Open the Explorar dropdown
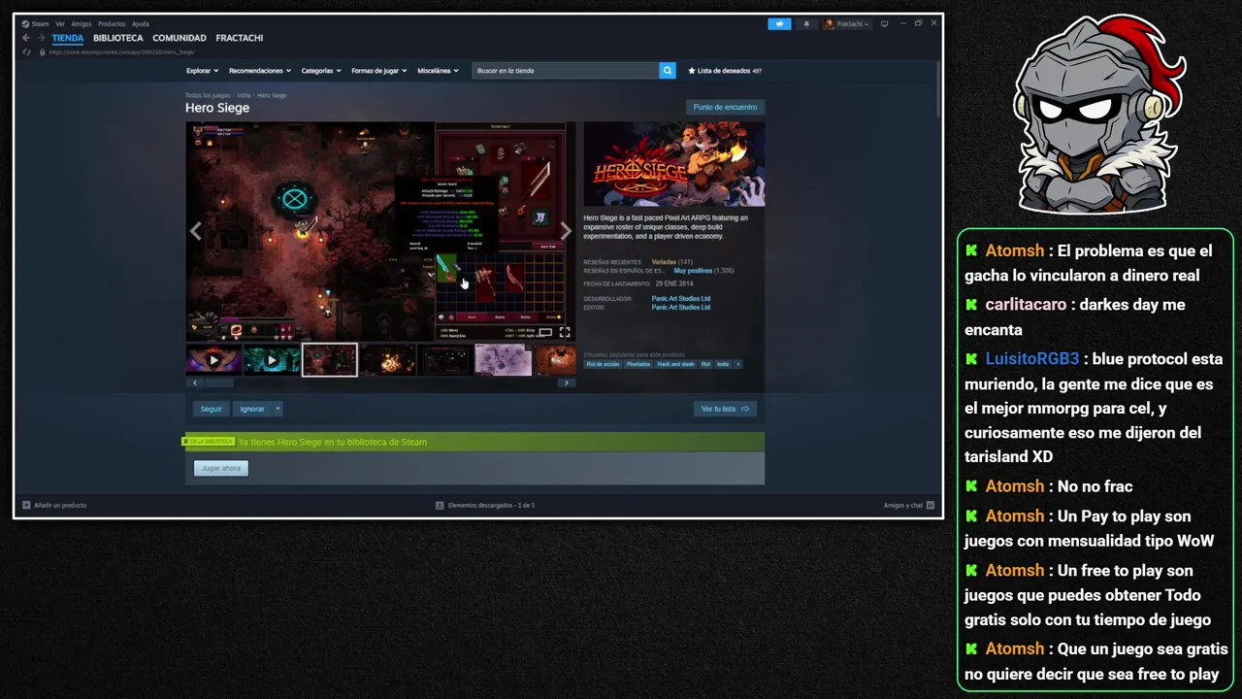The image size is (1242, 699). pyautogui.click(x=202, y=71)
